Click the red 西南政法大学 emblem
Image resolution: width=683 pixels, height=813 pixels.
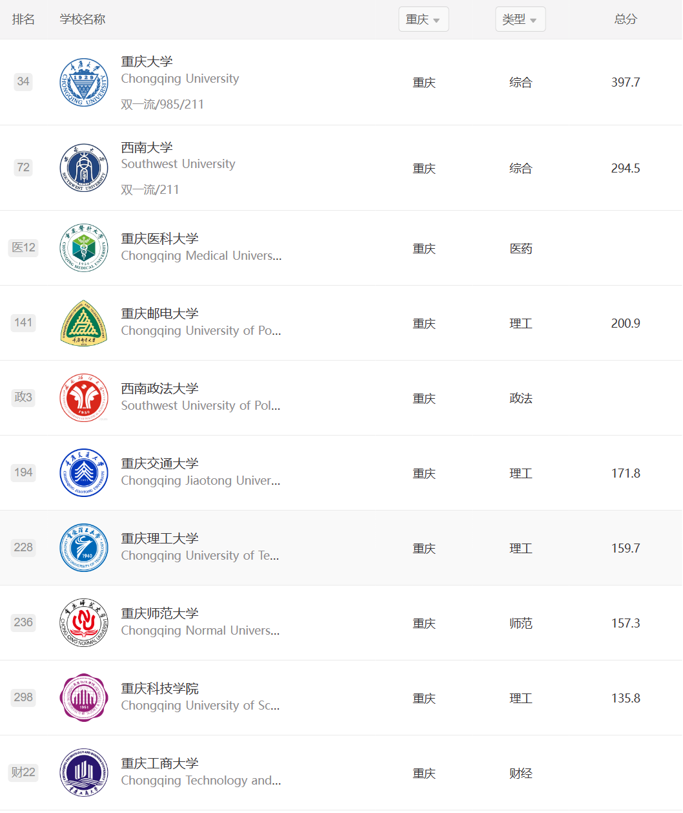[x=84, y=398]
